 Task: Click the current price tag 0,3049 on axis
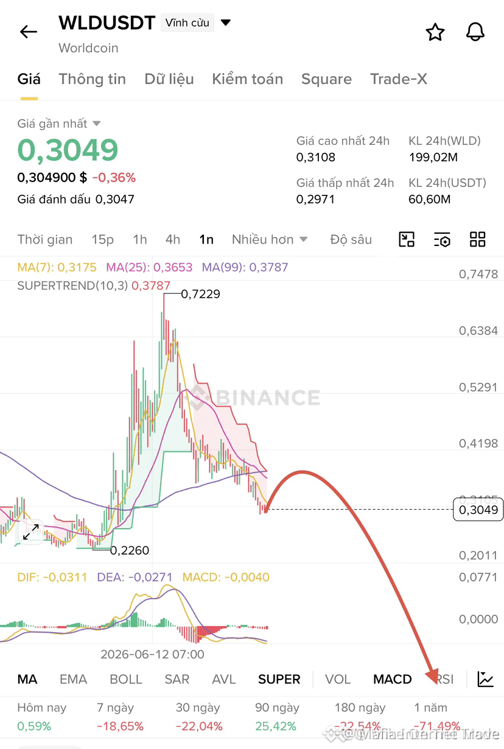click(x=478, y=509)
